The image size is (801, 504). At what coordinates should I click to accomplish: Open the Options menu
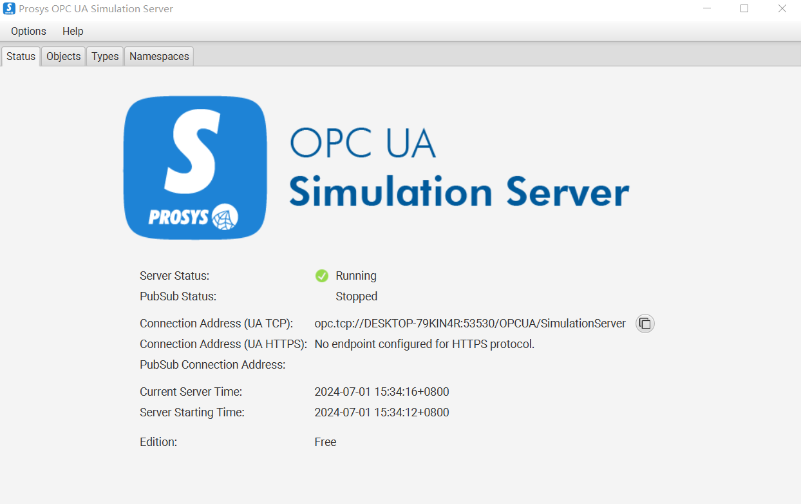28,31
